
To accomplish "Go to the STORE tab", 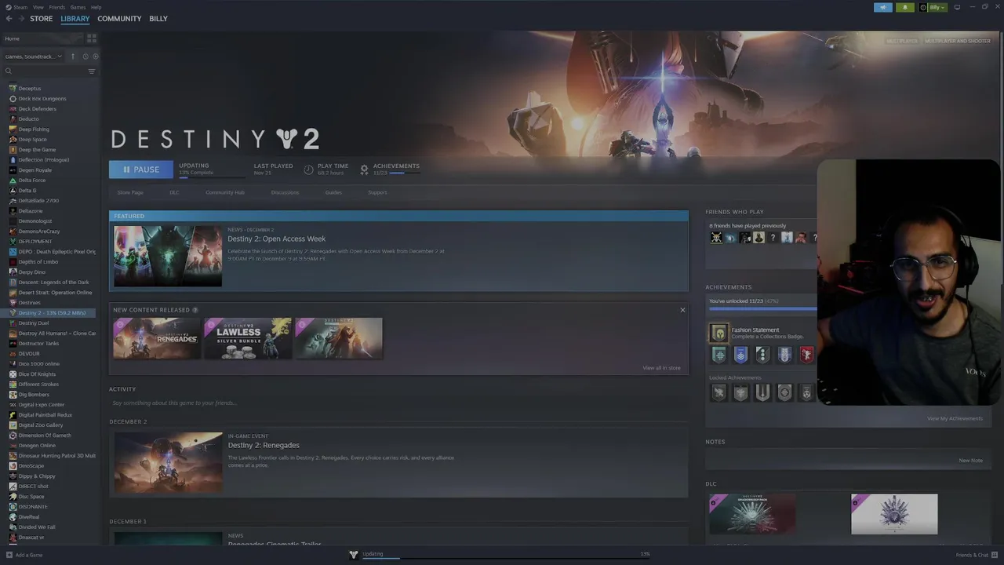I will click(42, 19).
